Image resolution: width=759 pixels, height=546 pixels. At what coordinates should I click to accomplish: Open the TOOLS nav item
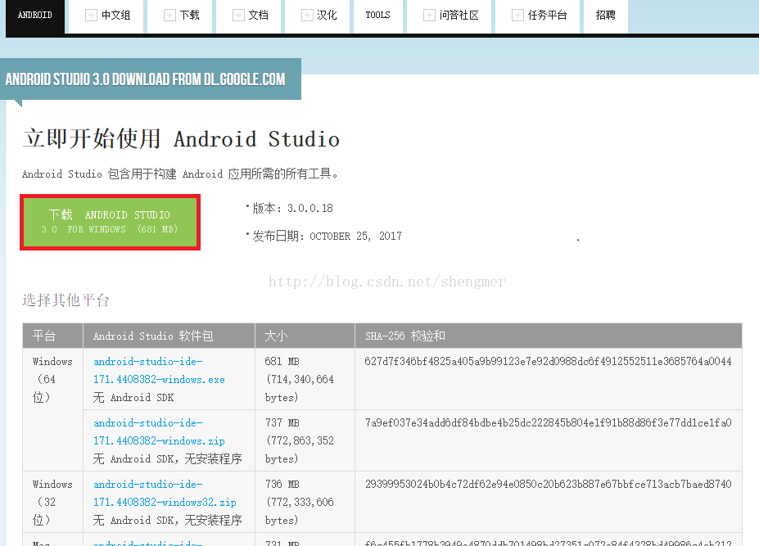(x=378, y=16)
